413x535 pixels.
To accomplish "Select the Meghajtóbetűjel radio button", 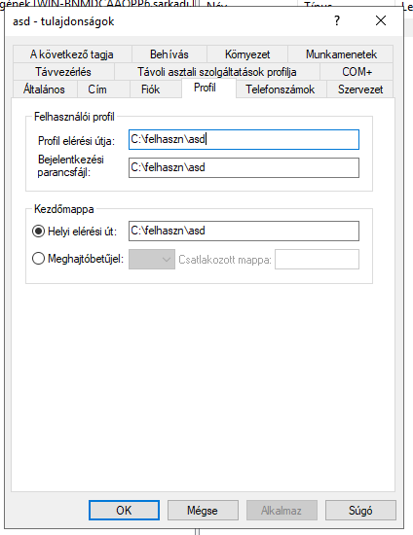I will point(38,259).
